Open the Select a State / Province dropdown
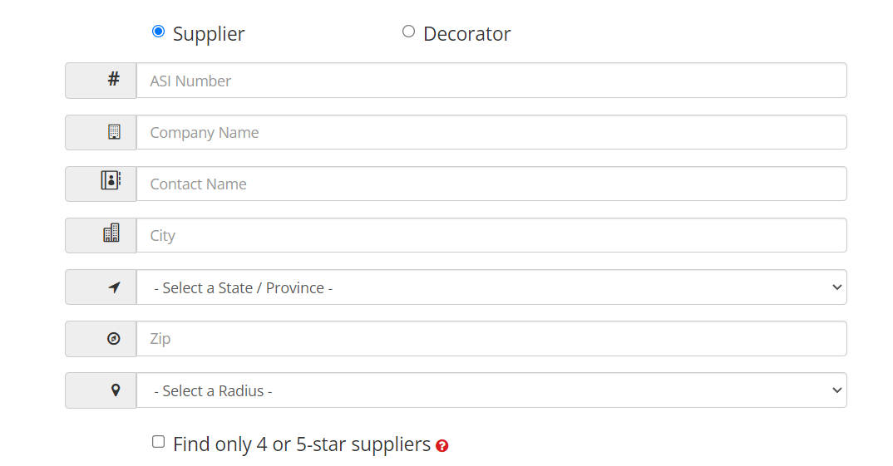The image size is (893, 466). 491,287
